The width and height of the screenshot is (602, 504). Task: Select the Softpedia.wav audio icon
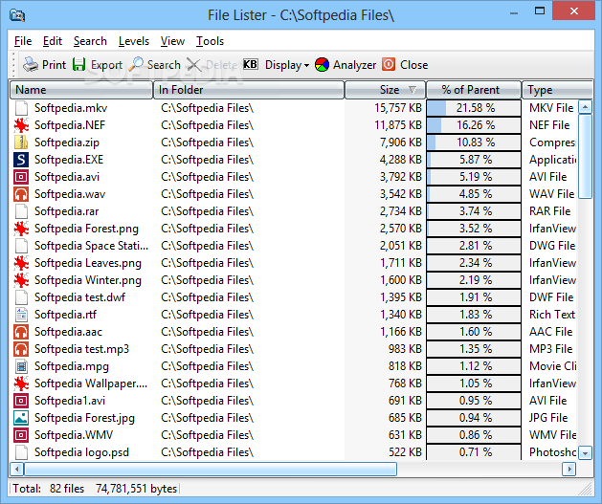pyautogui.click(x=21, y=194)
